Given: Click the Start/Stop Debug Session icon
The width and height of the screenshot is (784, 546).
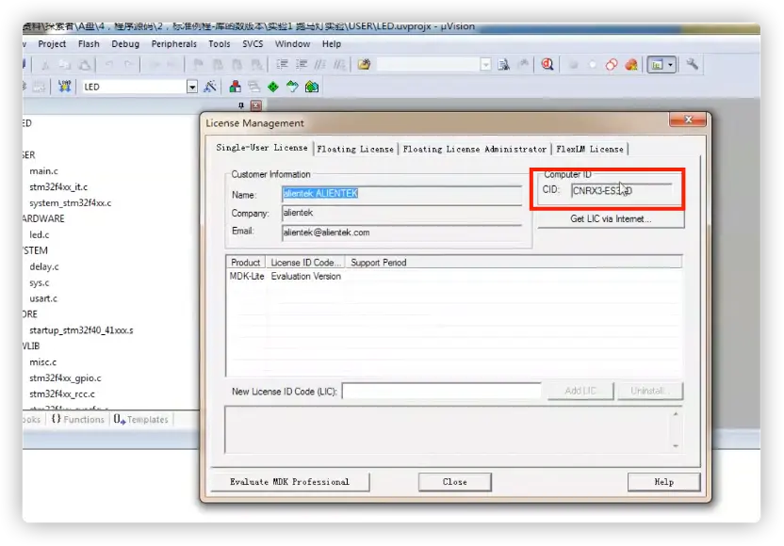Looking at the screenshot, I should click(x=547, y=64).
